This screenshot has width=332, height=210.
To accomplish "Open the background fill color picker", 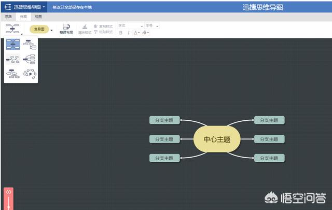I will click(145, 33).
